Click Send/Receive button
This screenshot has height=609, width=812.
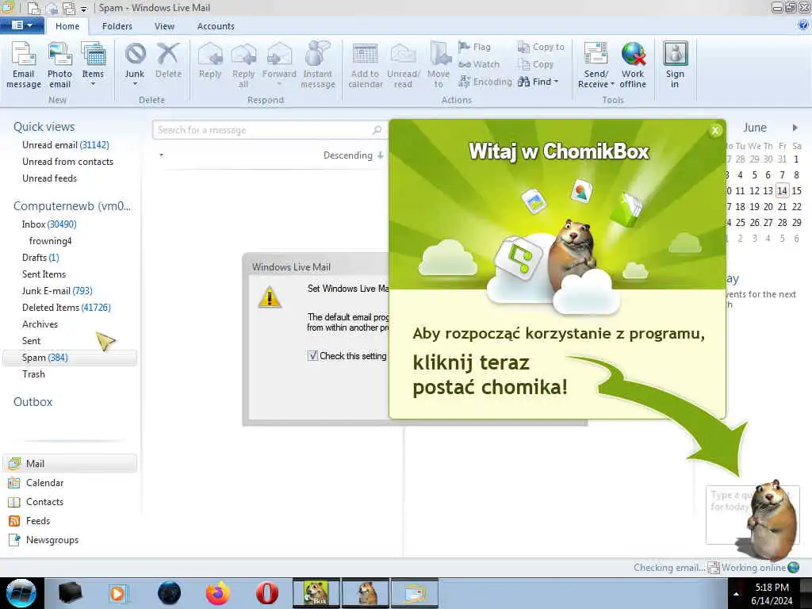pos(596,65)
